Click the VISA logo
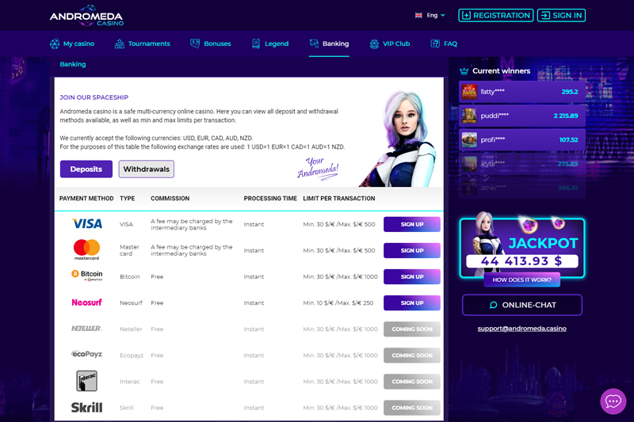This screenshot has height=422, width=634. point(87,224)
